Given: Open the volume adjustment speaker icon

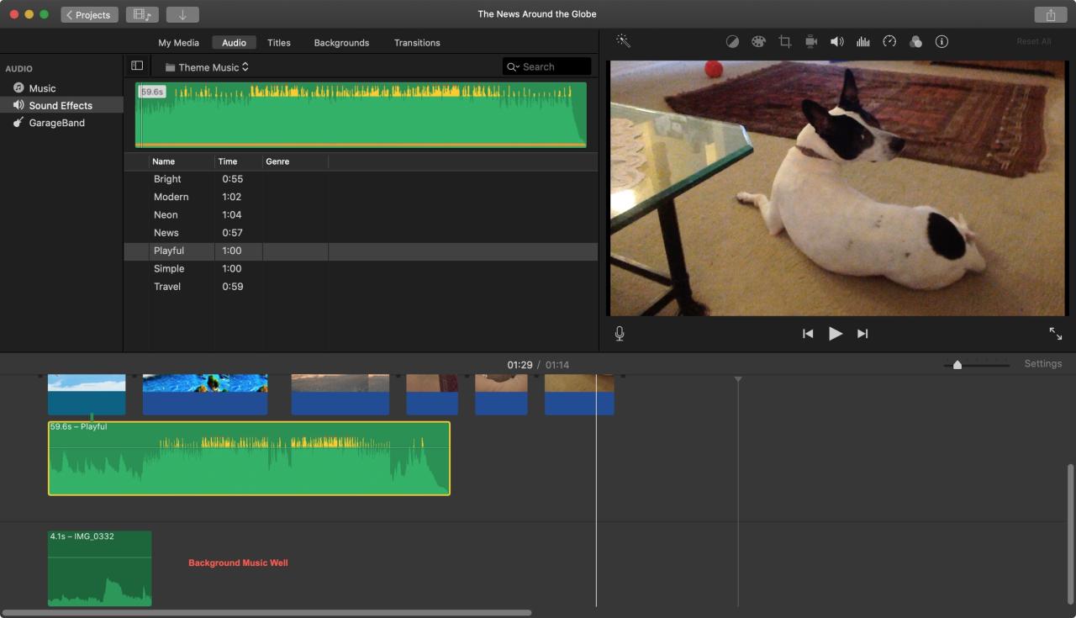Looking at the screenshot, I should [x=836, y=41].
